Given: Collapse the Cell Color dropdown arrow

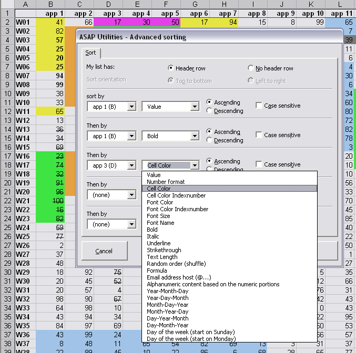Looking at the screenshot, I should [x=195, y=165].
